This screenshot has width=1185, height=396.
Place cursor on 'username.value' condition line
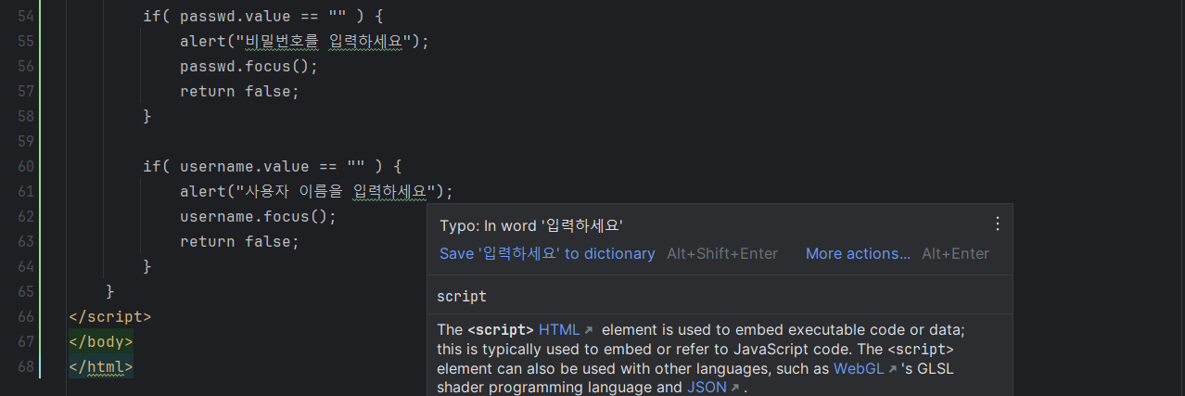[x=272, y=166]
